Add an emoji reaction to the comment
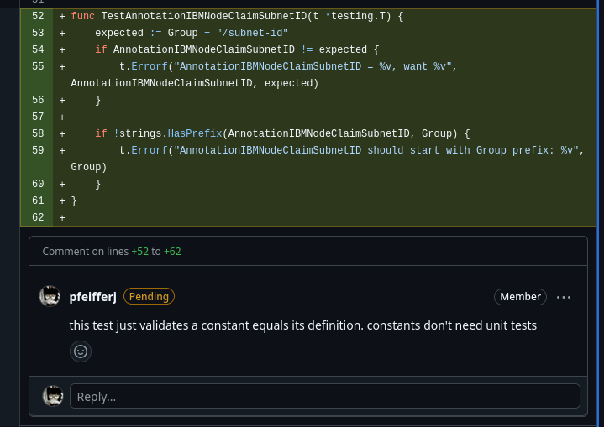Viewport: 604px width, 427px height. click(81, 351)
